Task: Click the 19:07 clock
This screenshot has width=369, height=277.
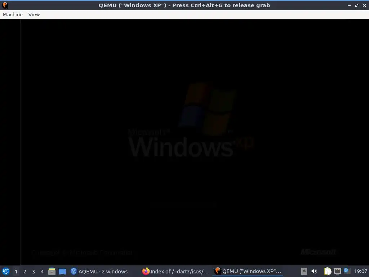Action: tap(360, 271)
